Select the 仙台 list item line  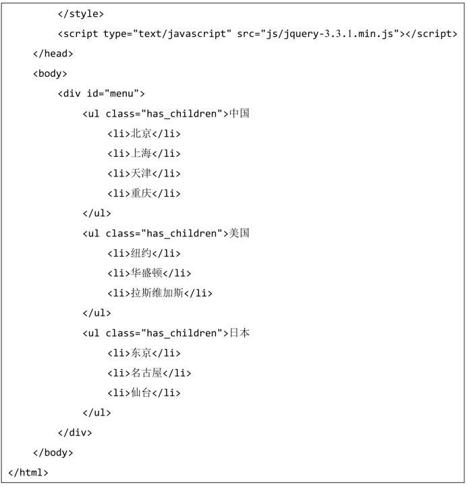point(144,393)
